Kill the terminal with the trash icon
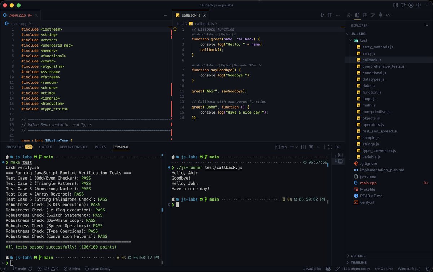433x272 pixels. pos(311,147)
